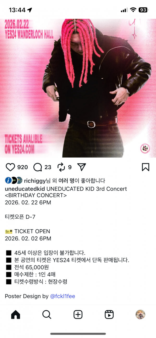This screenshot has height=338, width=156.
Task: Go to the Home tab
Action: coord(16,315)
